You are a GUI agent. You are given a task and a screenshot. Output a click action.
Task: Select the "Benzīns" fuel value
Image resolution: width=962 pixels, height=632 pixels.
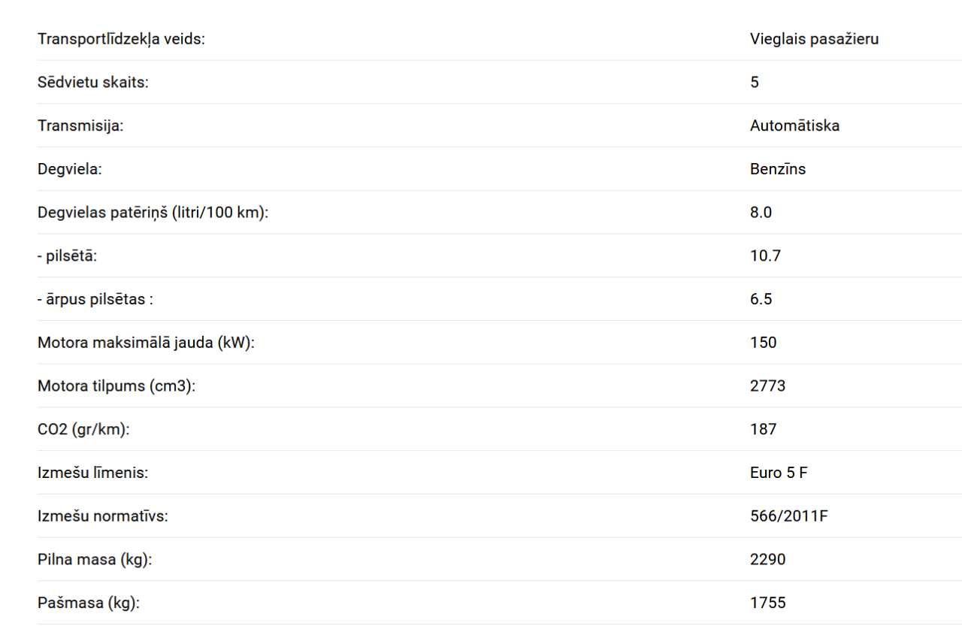pos(777,170)
